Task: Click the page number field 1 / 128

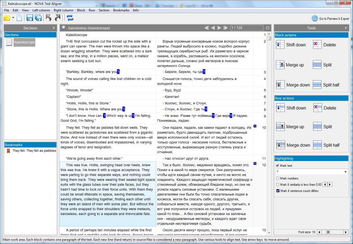Action: [x=247, y=28]
